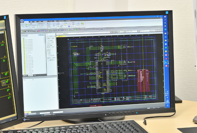Select the second radio button in the vertical radio group

(x=48, y=52)
